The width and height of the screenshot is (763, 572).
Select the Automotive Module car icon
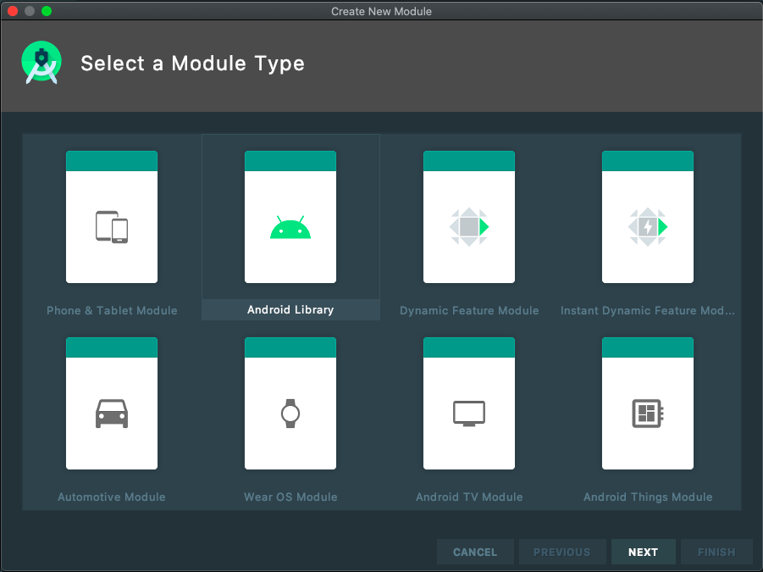pos(111,413)
